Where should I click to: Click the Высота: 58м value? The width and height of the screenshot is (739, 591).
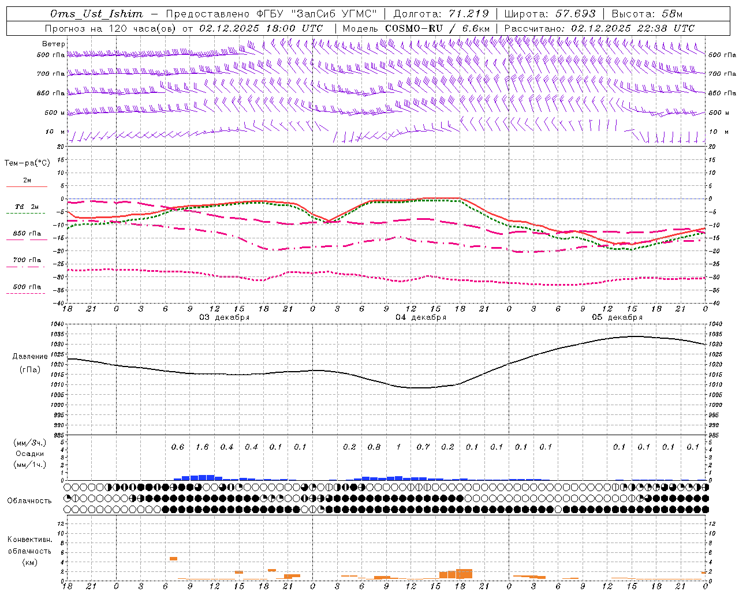click(x=647, y=14)
